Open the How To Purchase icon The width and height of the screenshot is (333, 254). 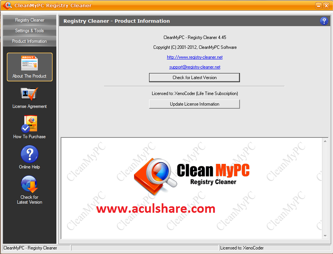(29, 124)
